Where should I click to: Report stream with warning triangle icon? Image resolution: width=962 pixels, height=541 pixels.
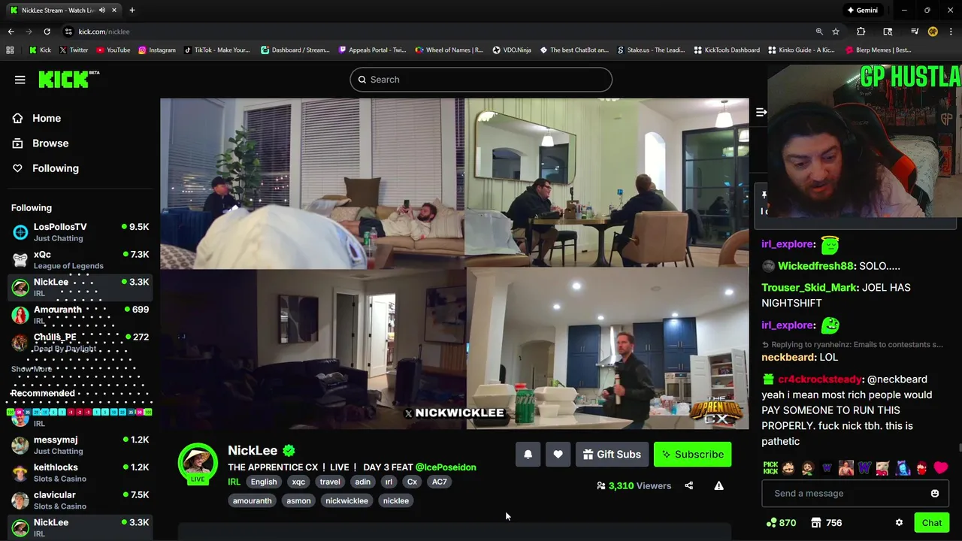pyautogui.click(x=718, y=485)
